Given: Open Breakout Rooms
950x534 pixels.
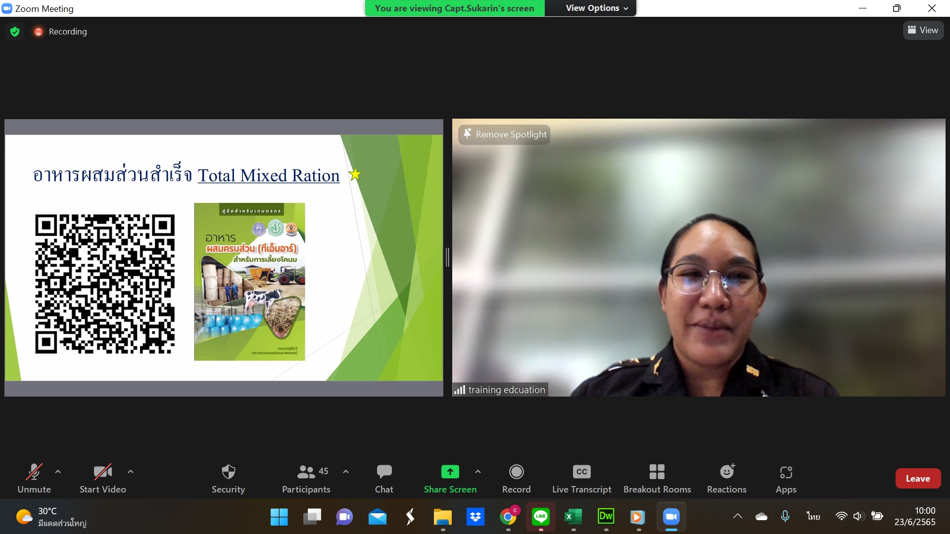Looking at the screenshot, I should pos(657,478).
